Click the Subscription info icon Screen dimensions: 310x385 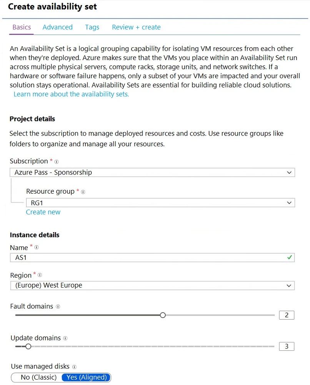tap(57, 161)
